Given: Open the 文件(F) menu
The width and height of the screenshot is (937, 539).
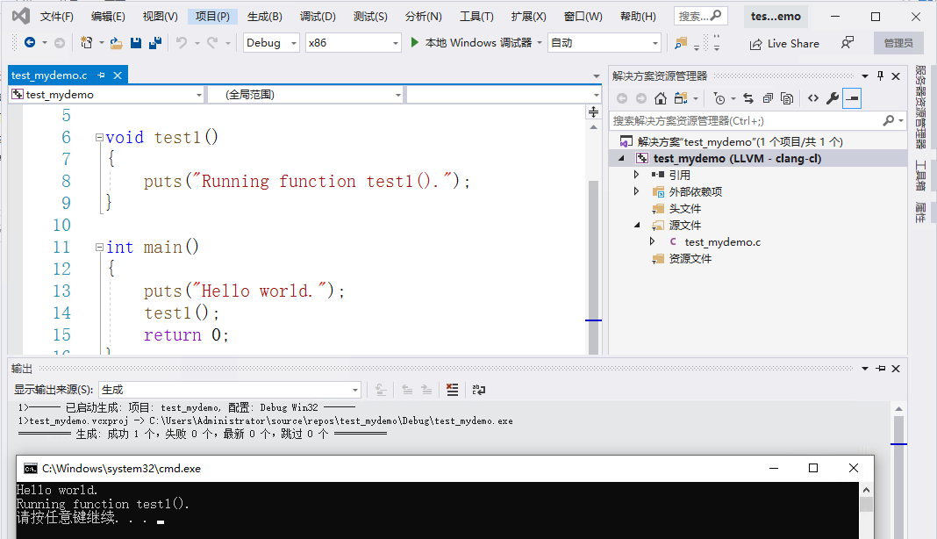Looking at the screenshot, I should pos(57,16).
